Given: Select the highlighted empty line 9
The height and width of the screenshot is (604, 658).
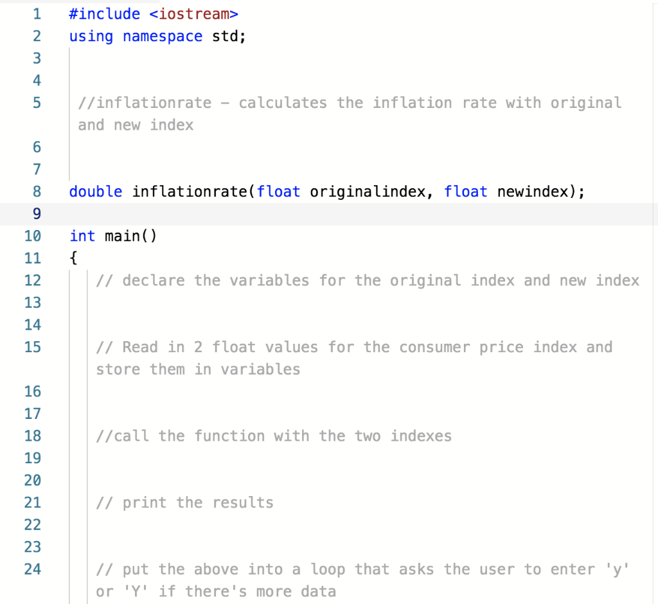Looking at the screenshot, I should (257, 213).
